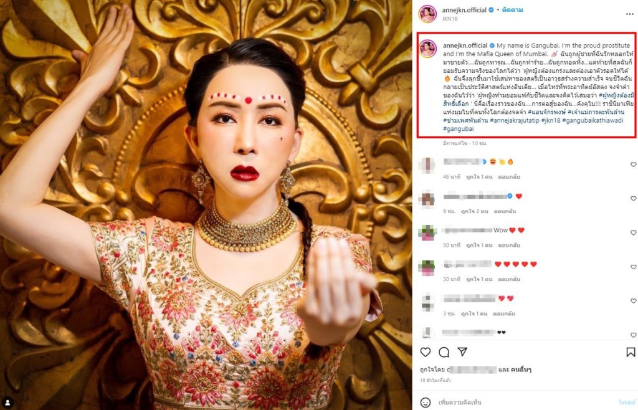Viewport: 638px width, 410px height.
Task: Like the post with heart icon
Action: (x=425, y=352)
